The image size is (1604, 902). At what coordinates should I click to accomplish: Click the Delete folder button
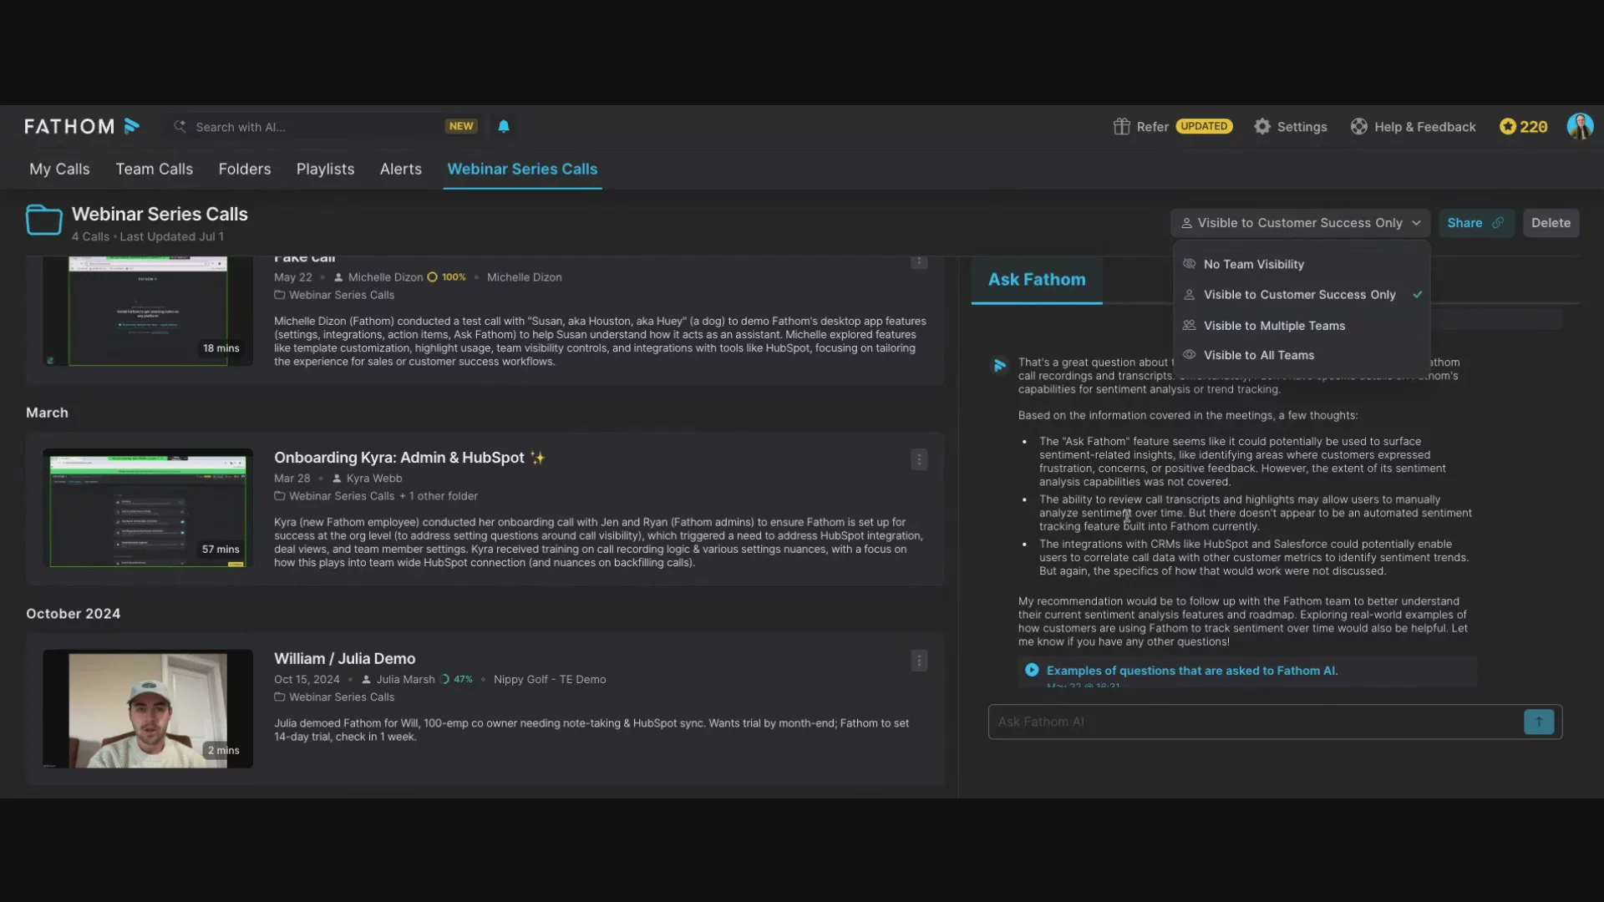tap(1551, 223)
